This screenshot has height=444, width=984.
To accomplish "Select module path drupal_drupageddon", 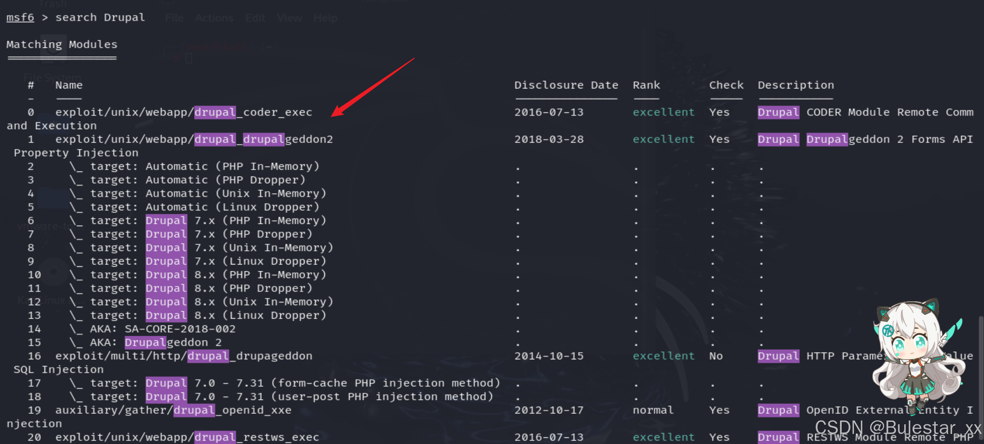I will pos(184,356).
